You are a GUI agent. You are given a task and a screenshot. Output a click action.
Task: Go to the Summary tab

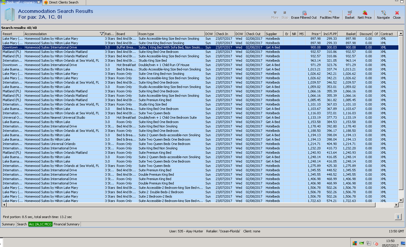[8, 224]
